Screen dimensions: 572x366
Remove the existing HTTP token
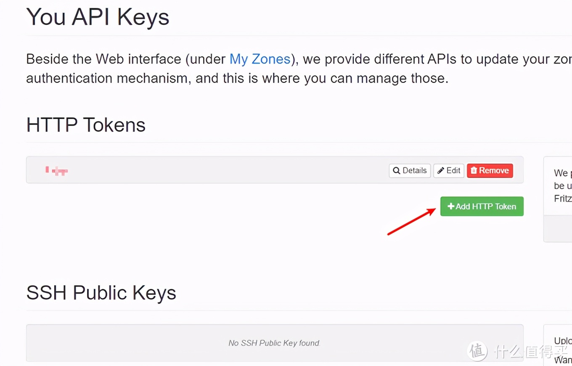coord(490,171)
